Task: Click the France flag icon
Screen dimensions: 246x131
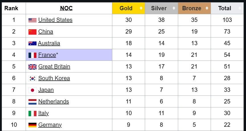Action: (x=32, y=55)
